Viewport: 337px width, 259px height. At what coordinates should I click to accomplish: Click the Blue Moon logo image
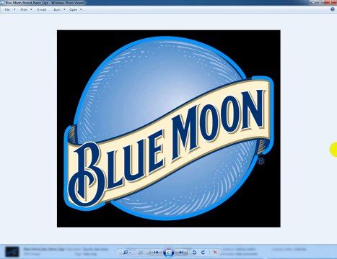[x=169, y=129]
